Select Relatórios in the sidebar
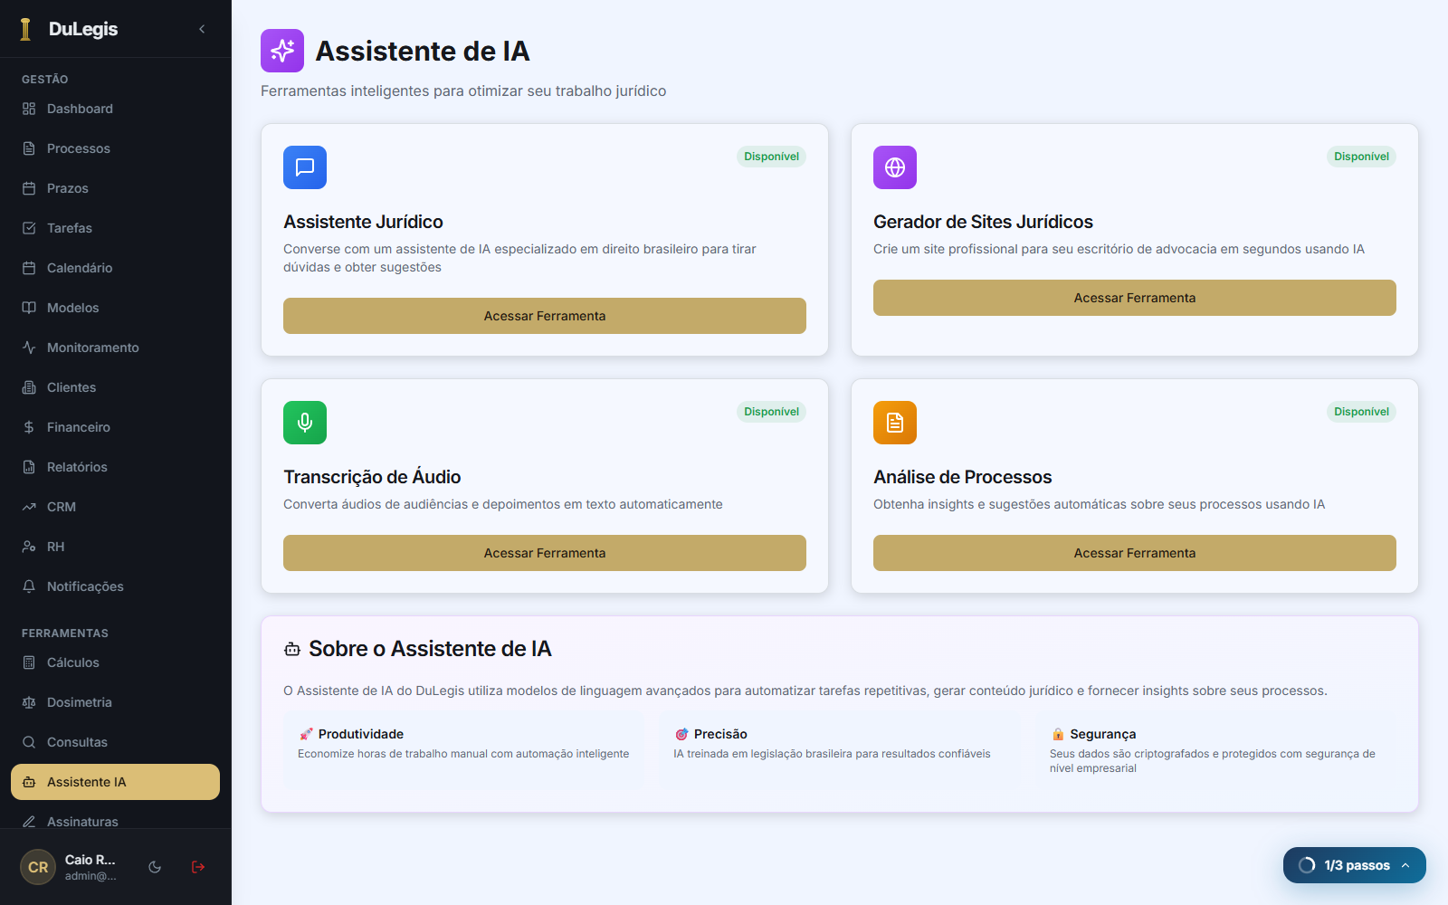 click(115, 467)
